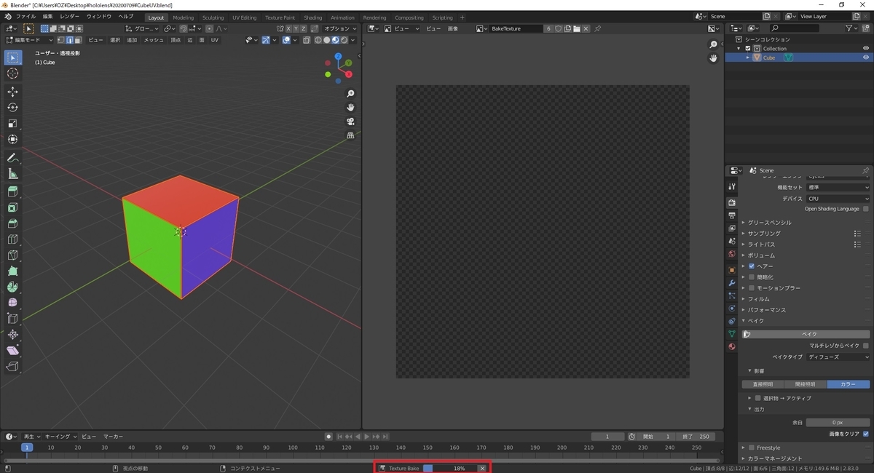Open the Material properties tab icon

[x=732, y=346]
